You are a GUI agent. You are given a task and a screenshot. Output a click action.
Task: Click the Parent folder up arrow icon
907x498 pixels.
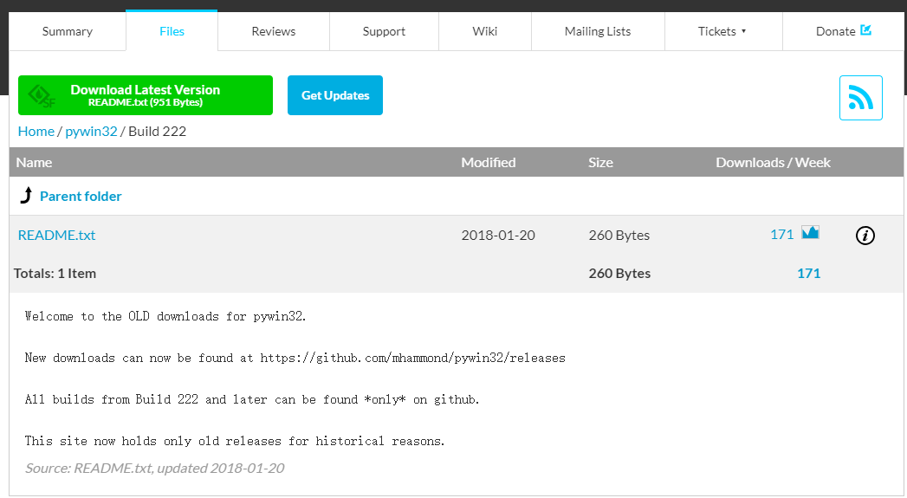click(27, 196)
